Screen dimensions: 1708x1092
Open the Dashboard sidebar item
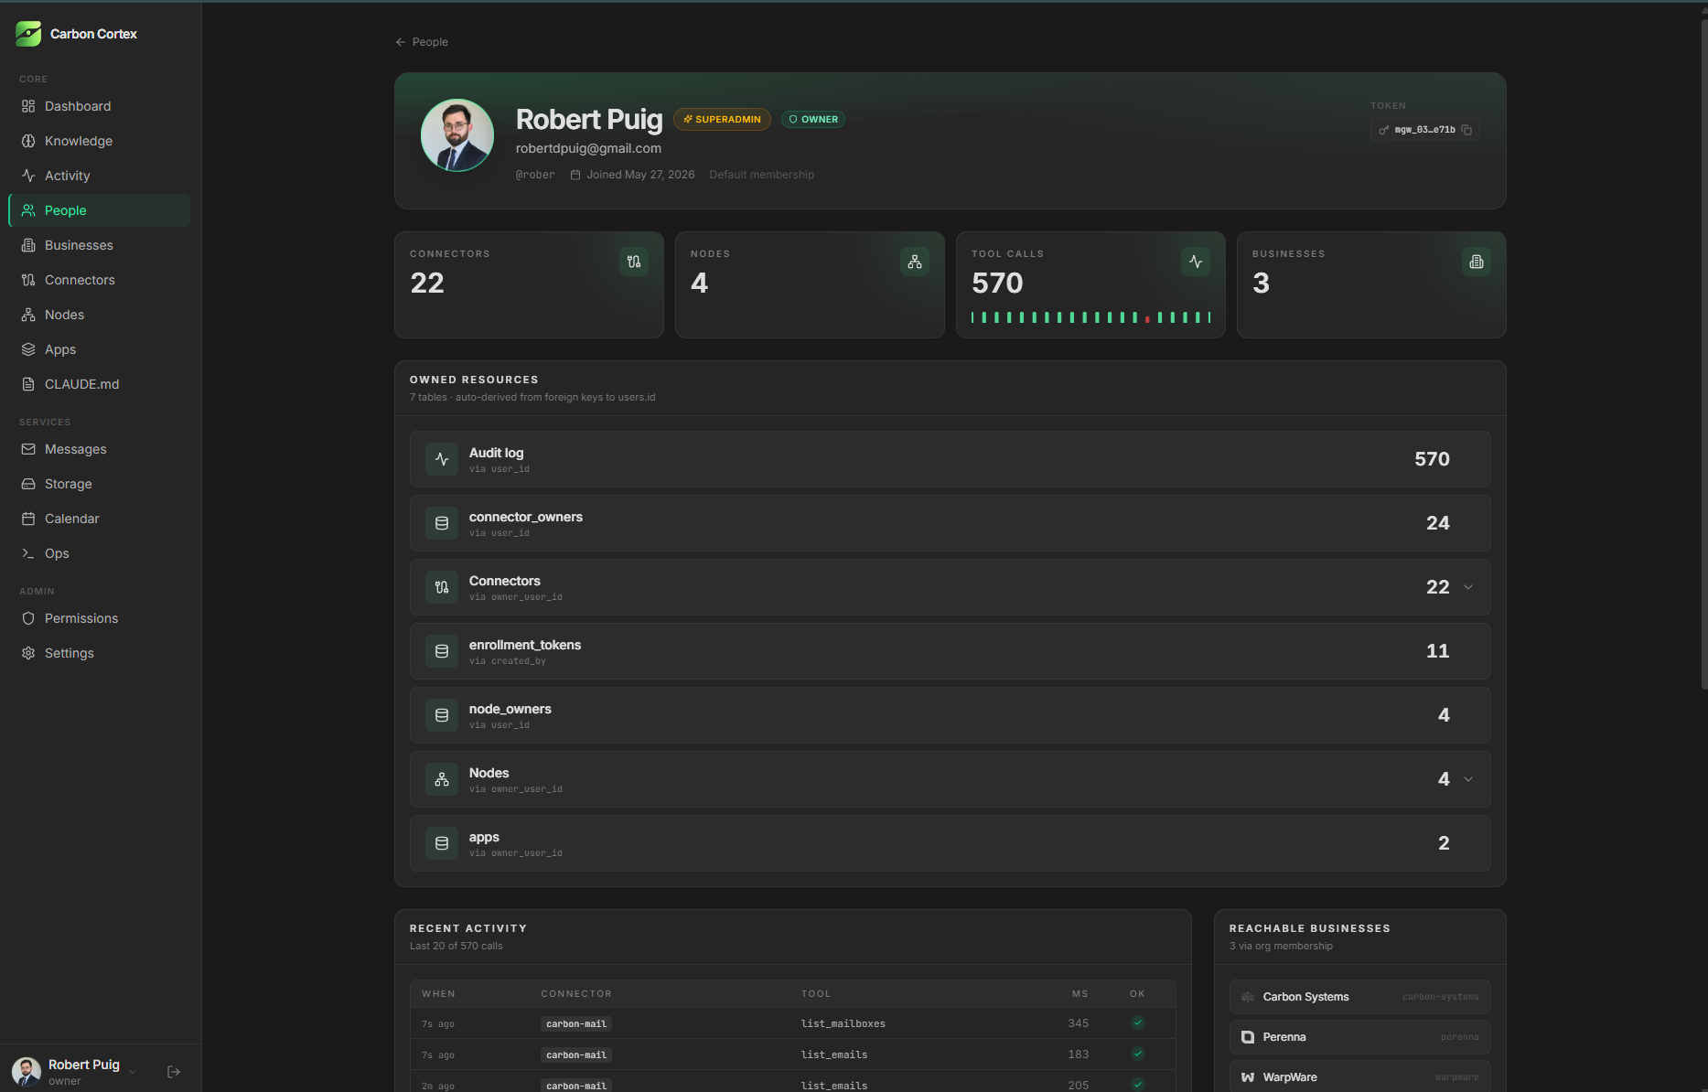point(99,106)
